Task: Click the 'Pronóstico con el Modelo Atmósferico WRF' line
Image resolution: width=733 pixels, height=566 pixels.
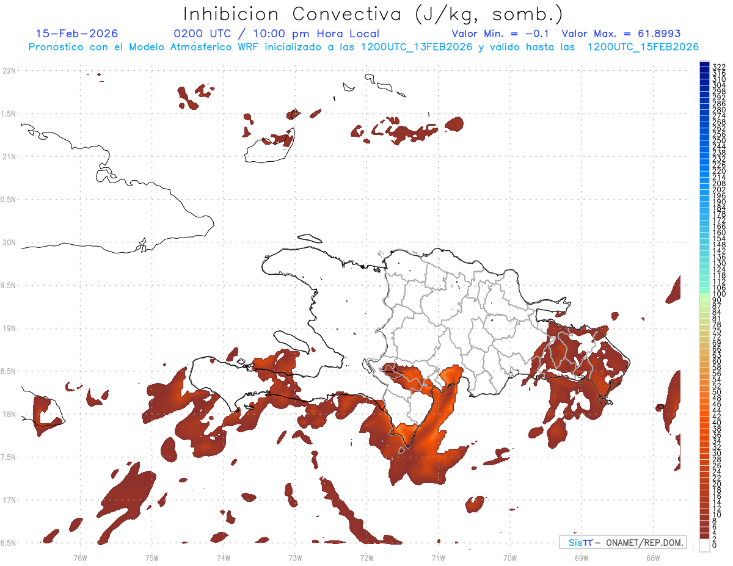Action: tap(363, 47)
